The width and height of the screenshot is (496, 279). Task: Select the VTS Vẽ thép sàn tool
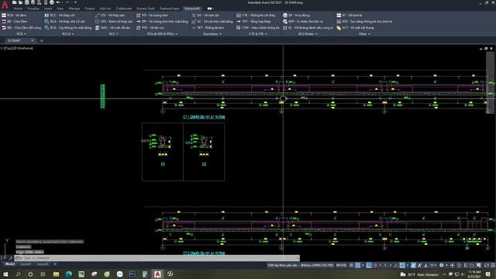click(110, 15)
